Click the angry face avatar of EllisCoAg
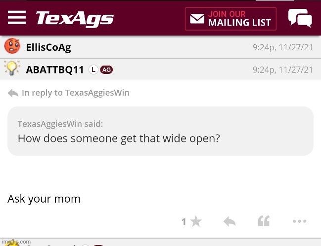This screenshot has height=246, width=321. click(12, 47)
